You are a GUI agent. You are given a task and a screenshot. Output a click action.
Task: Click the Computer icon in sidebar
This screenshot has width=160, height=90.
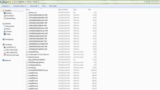pyautogui.click(x=3, y=44)
